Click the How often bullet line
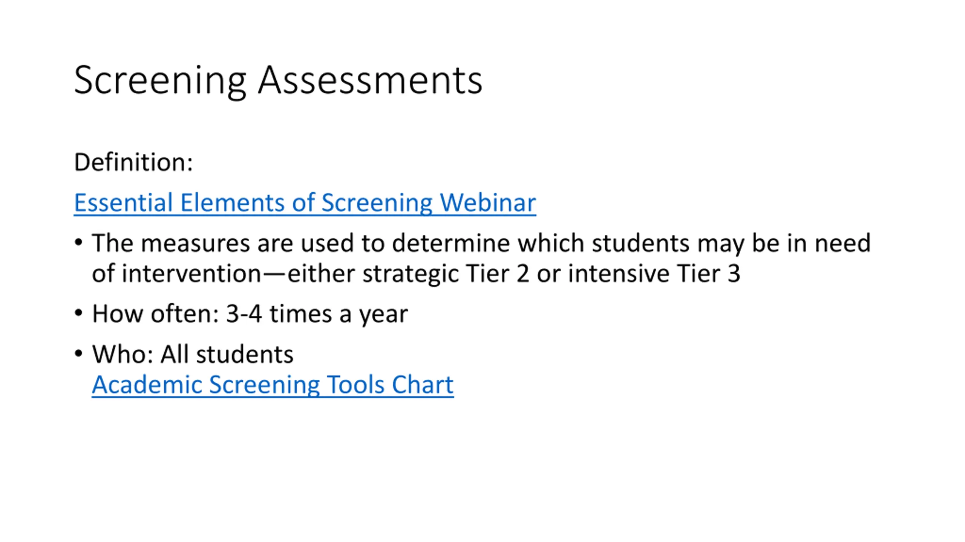965x542 pixels. [250, 314]
